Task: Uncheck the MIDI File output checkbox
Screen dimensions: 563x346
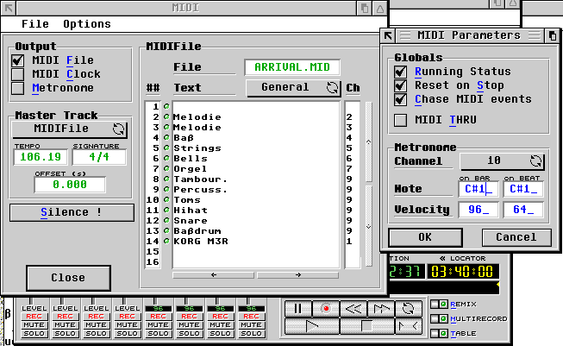Action: [x=17, y=60]
